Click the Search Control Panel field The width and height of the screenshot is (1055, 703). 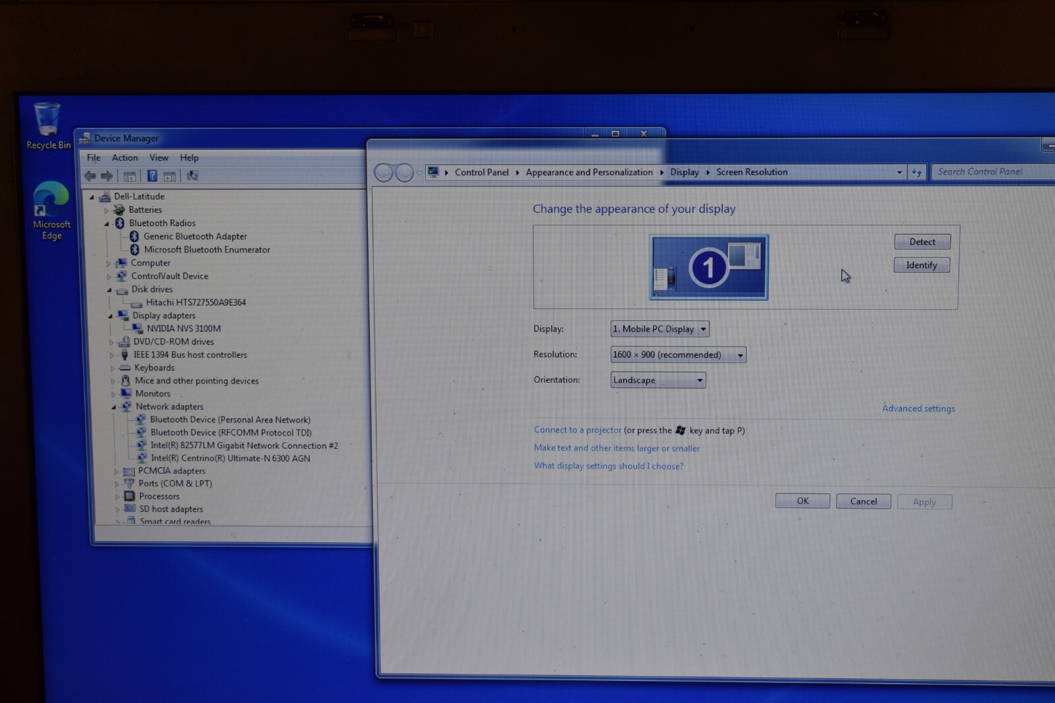(x=993, y=171)
